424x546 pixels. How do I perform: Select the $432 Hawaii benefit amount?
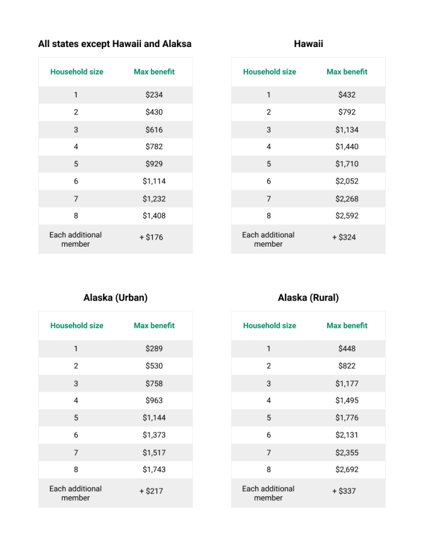tap(347, 95)
